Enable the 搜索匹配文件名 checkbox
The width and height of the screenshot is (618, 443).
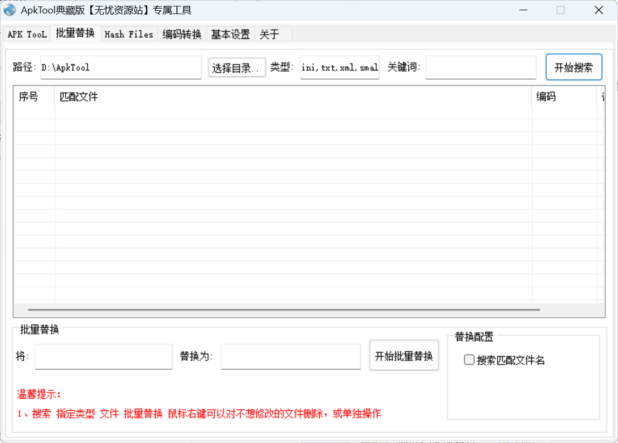[469, 359]
